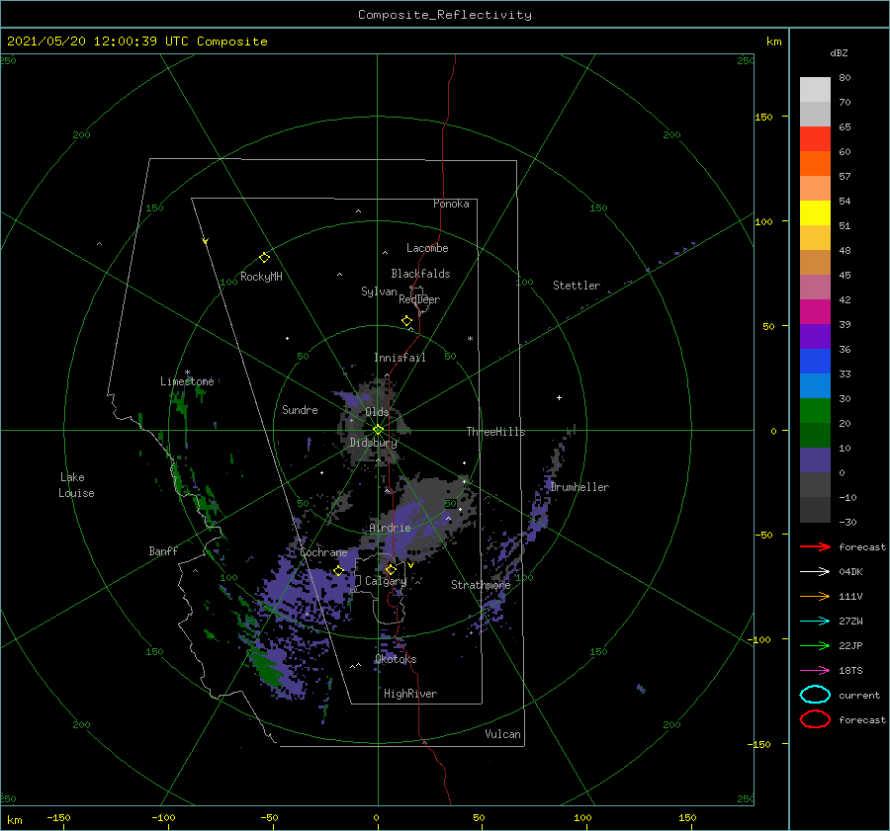Click the orange 111V arrow icon
The width and height of the screenshot is (890, 831).
[815, 596]
